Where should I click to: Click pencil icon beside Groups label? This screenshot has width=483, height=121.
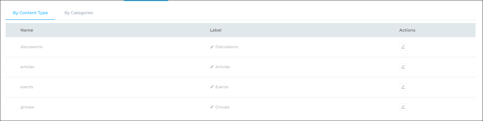coord(212,107)
